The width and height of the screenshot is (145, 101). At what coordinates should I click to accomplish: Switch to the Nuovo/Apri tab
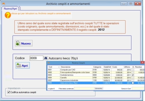[10, 9]
